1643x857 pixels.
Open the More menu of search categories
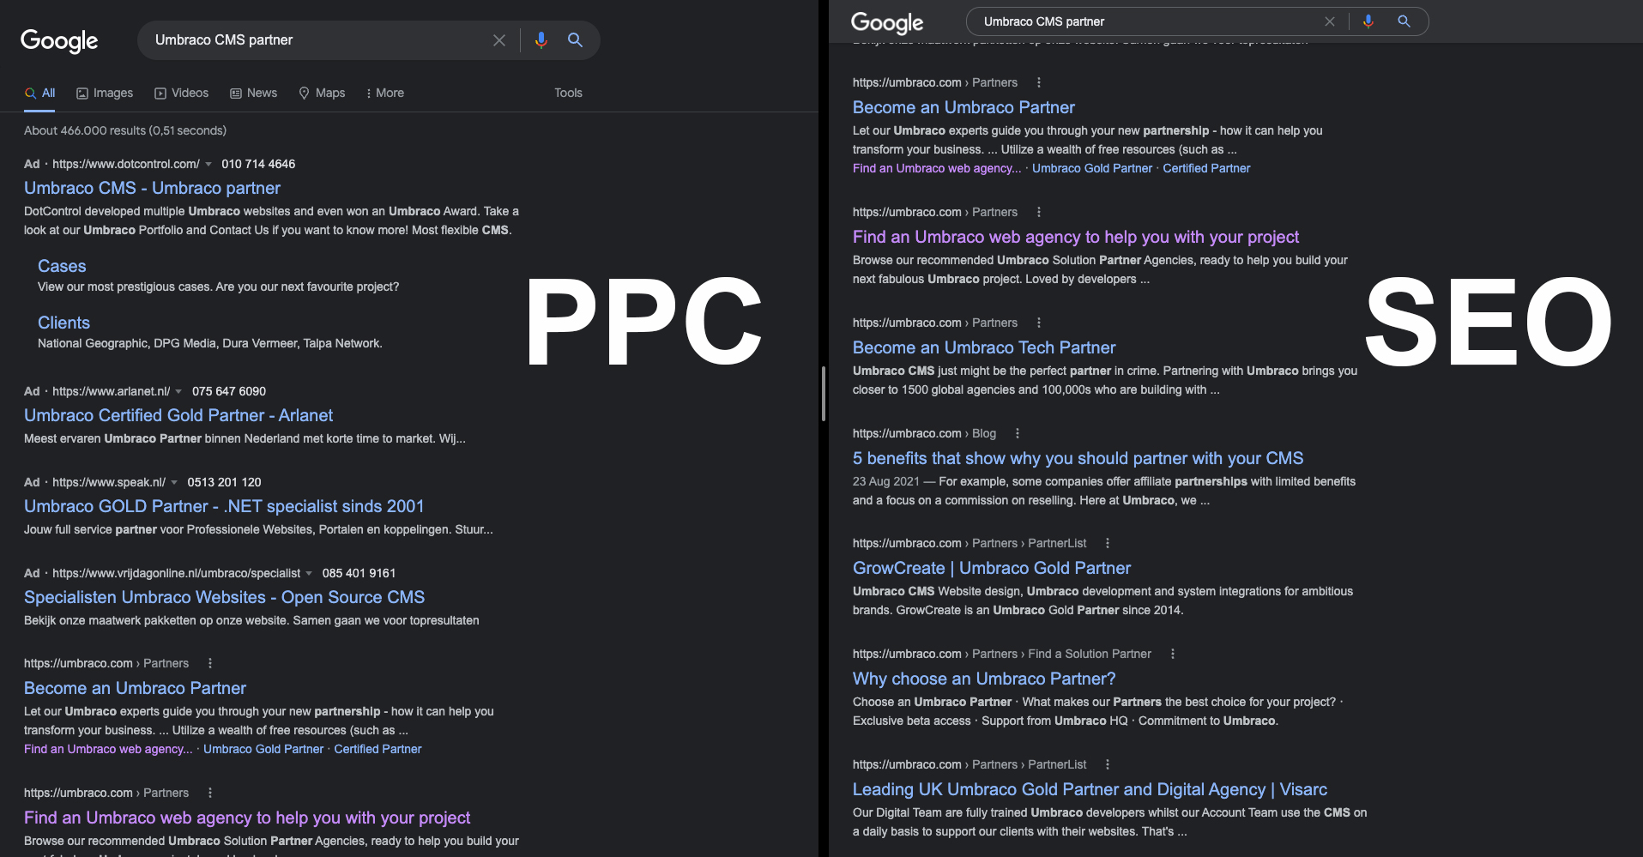tap(384, 93)
